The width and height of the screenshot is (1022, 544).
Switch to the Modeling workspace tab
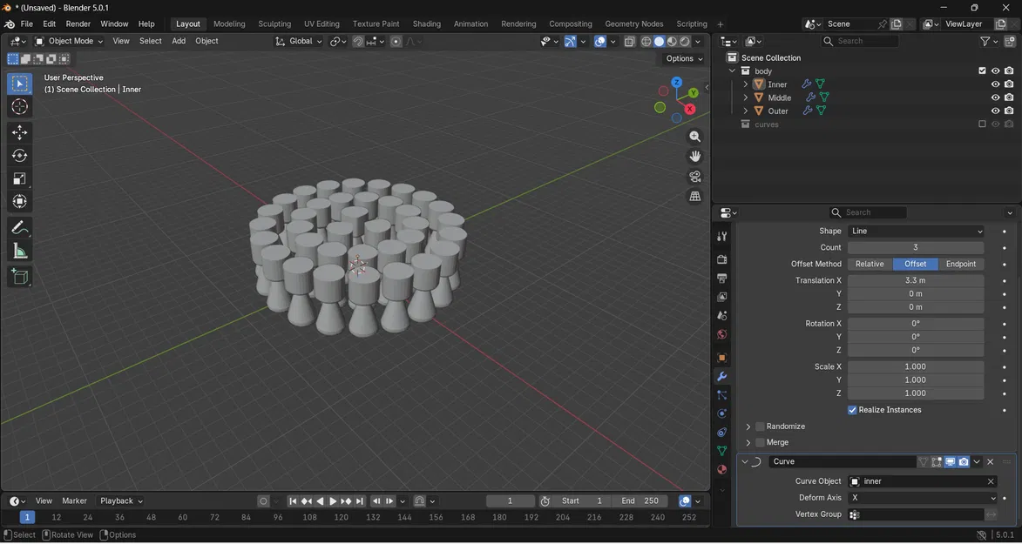pos(230,24)
